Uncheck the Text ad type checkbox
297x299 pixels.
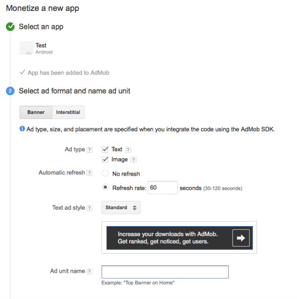pyautogui.click(x=105, y=150)
